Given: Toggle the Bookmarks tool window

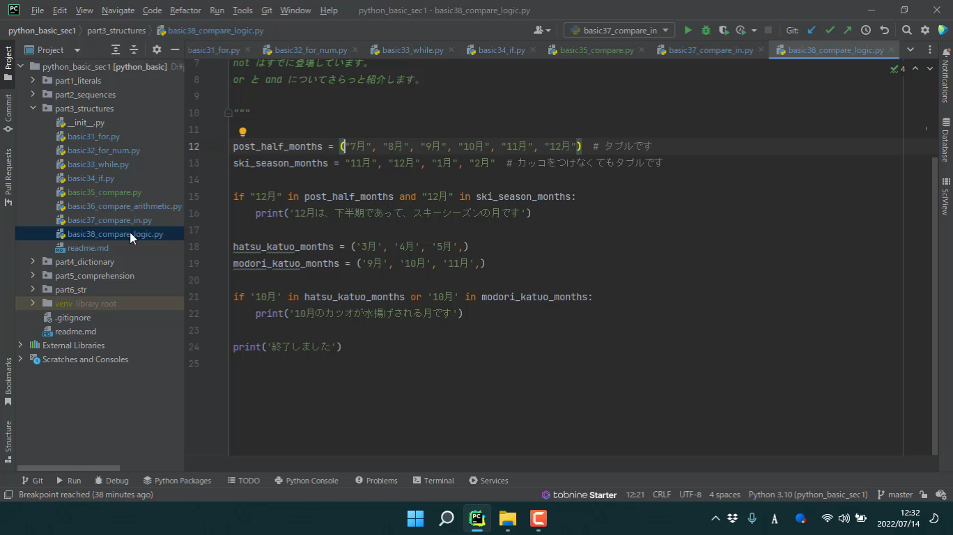Looking at the screenshot, I should 8,380.
